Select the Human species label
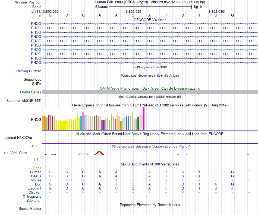258x215 pixels. pos(36,172)
